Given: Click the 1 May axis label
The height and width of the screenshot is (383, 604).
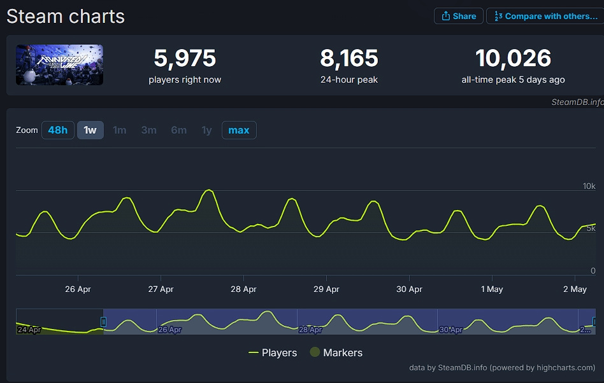Looking at the screenshot, I should tap(492, 289).
